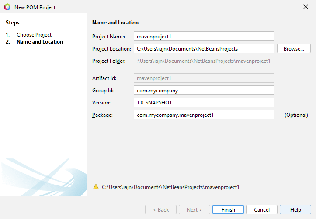Click the Project Location text field
The width and height of the screenshot is (316, 219).
click(204, 49)
